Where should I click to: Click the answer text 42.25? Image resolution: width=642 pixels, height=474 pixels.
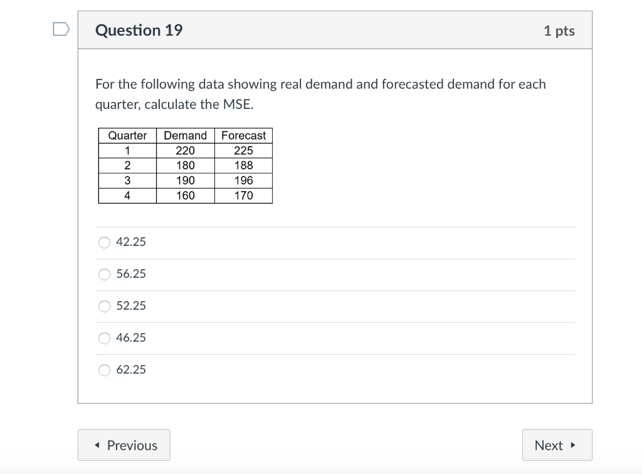[x=130, y=242]
